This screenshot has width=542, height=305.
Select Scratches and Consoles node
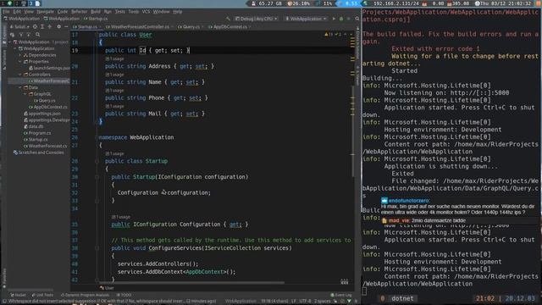point(38,152)
